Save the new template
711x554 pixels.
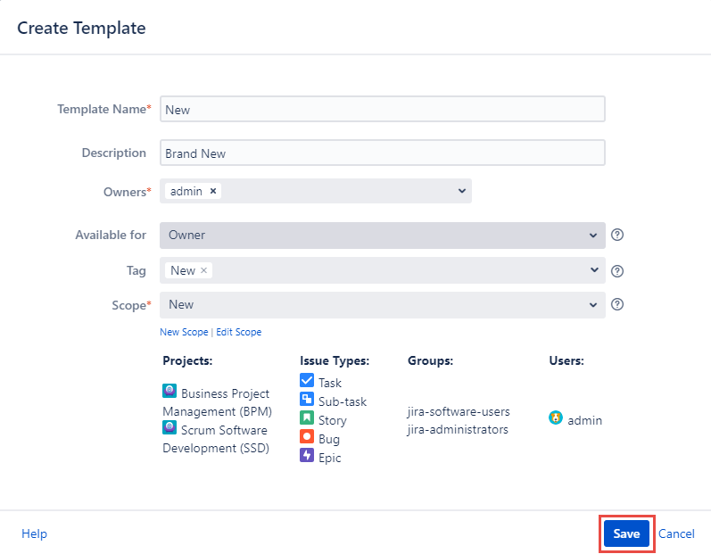click(626, 533)
